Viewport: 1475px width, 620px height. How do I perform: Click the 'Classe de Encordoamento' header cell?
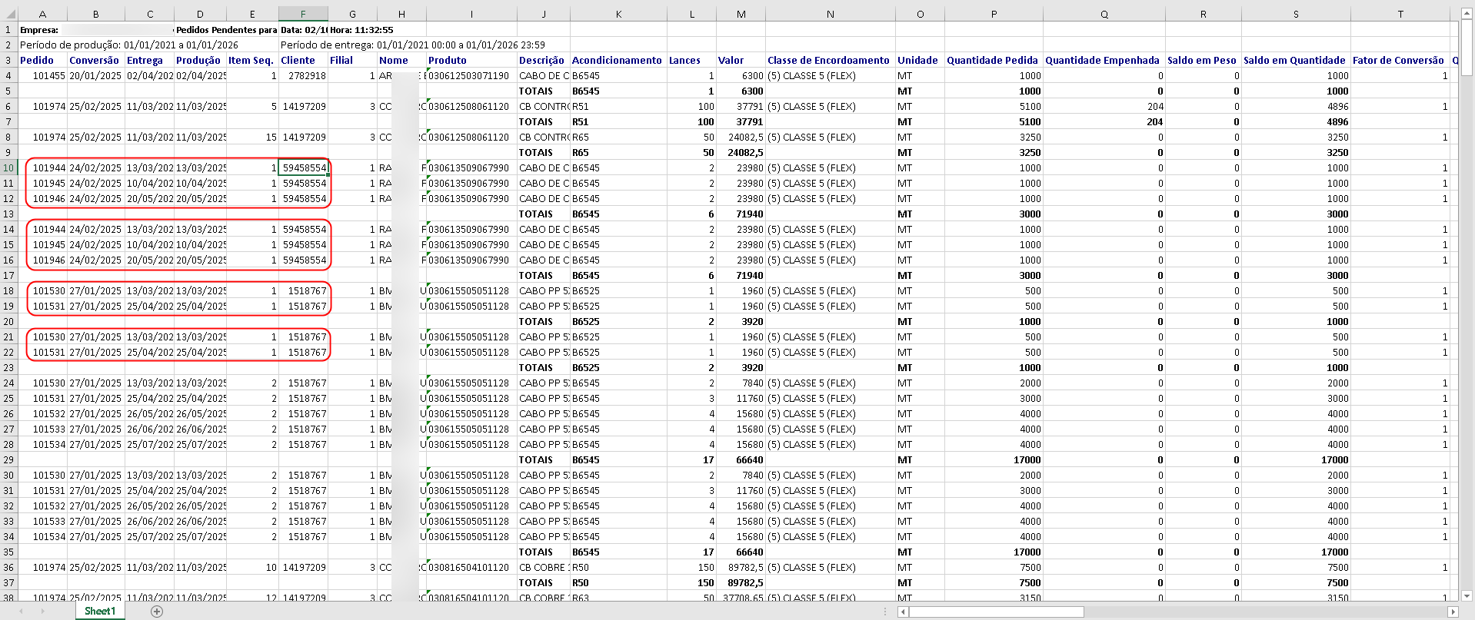[829, 60]
